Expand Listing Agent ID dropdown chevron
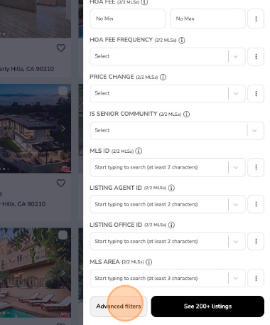Screen dimensions: 270x325 pos(235,204)
